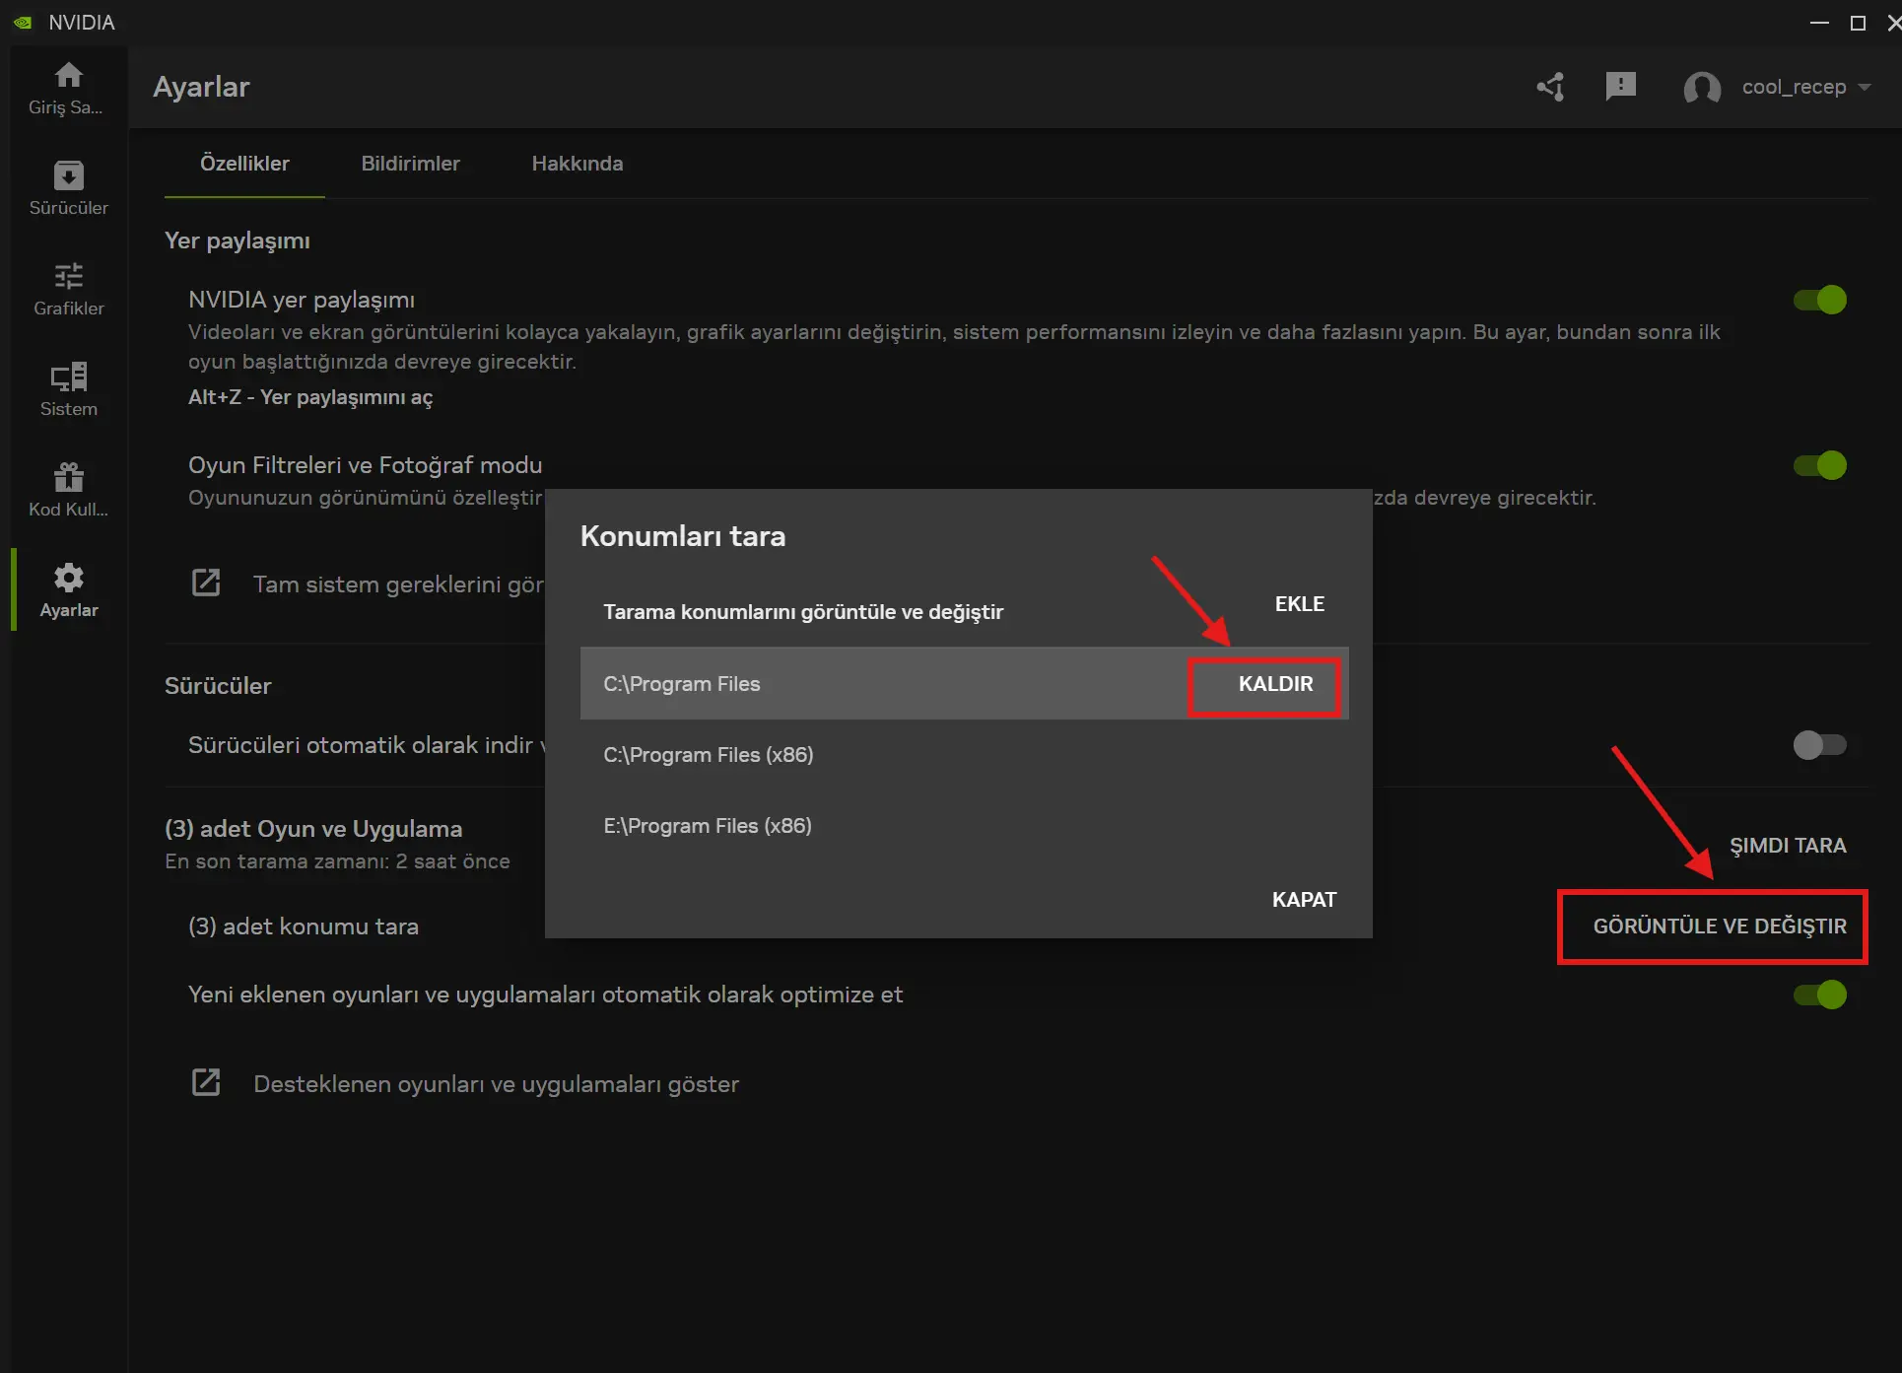Image resolution: width=1902 pixels, height=1373 pixels.
Task: Enable automatic driver download toggle
Action: pyautogui.click(x=1819, y=745)
